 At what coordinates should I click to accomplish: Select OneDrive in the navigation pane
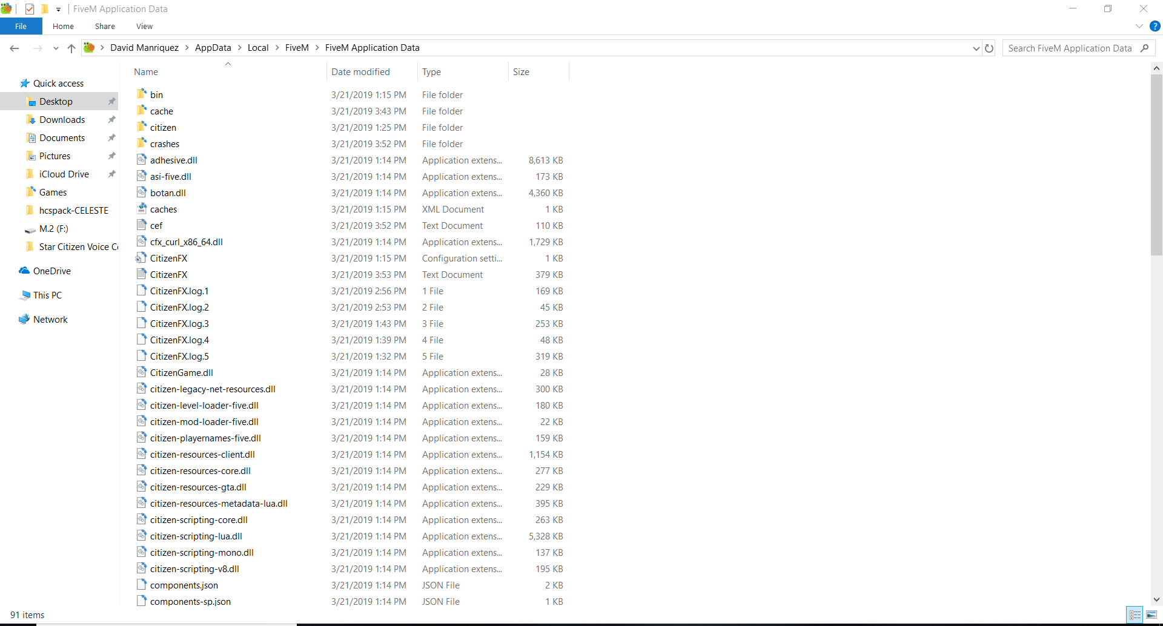(x=51, y=271)
